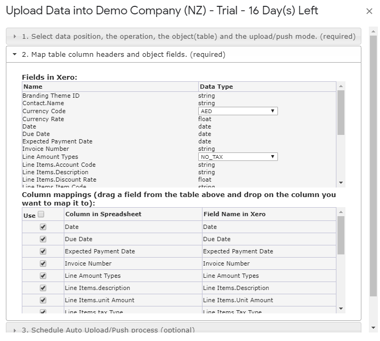Click scroll-down arrow of Fields in Xero list

click(x=341, y=183)
